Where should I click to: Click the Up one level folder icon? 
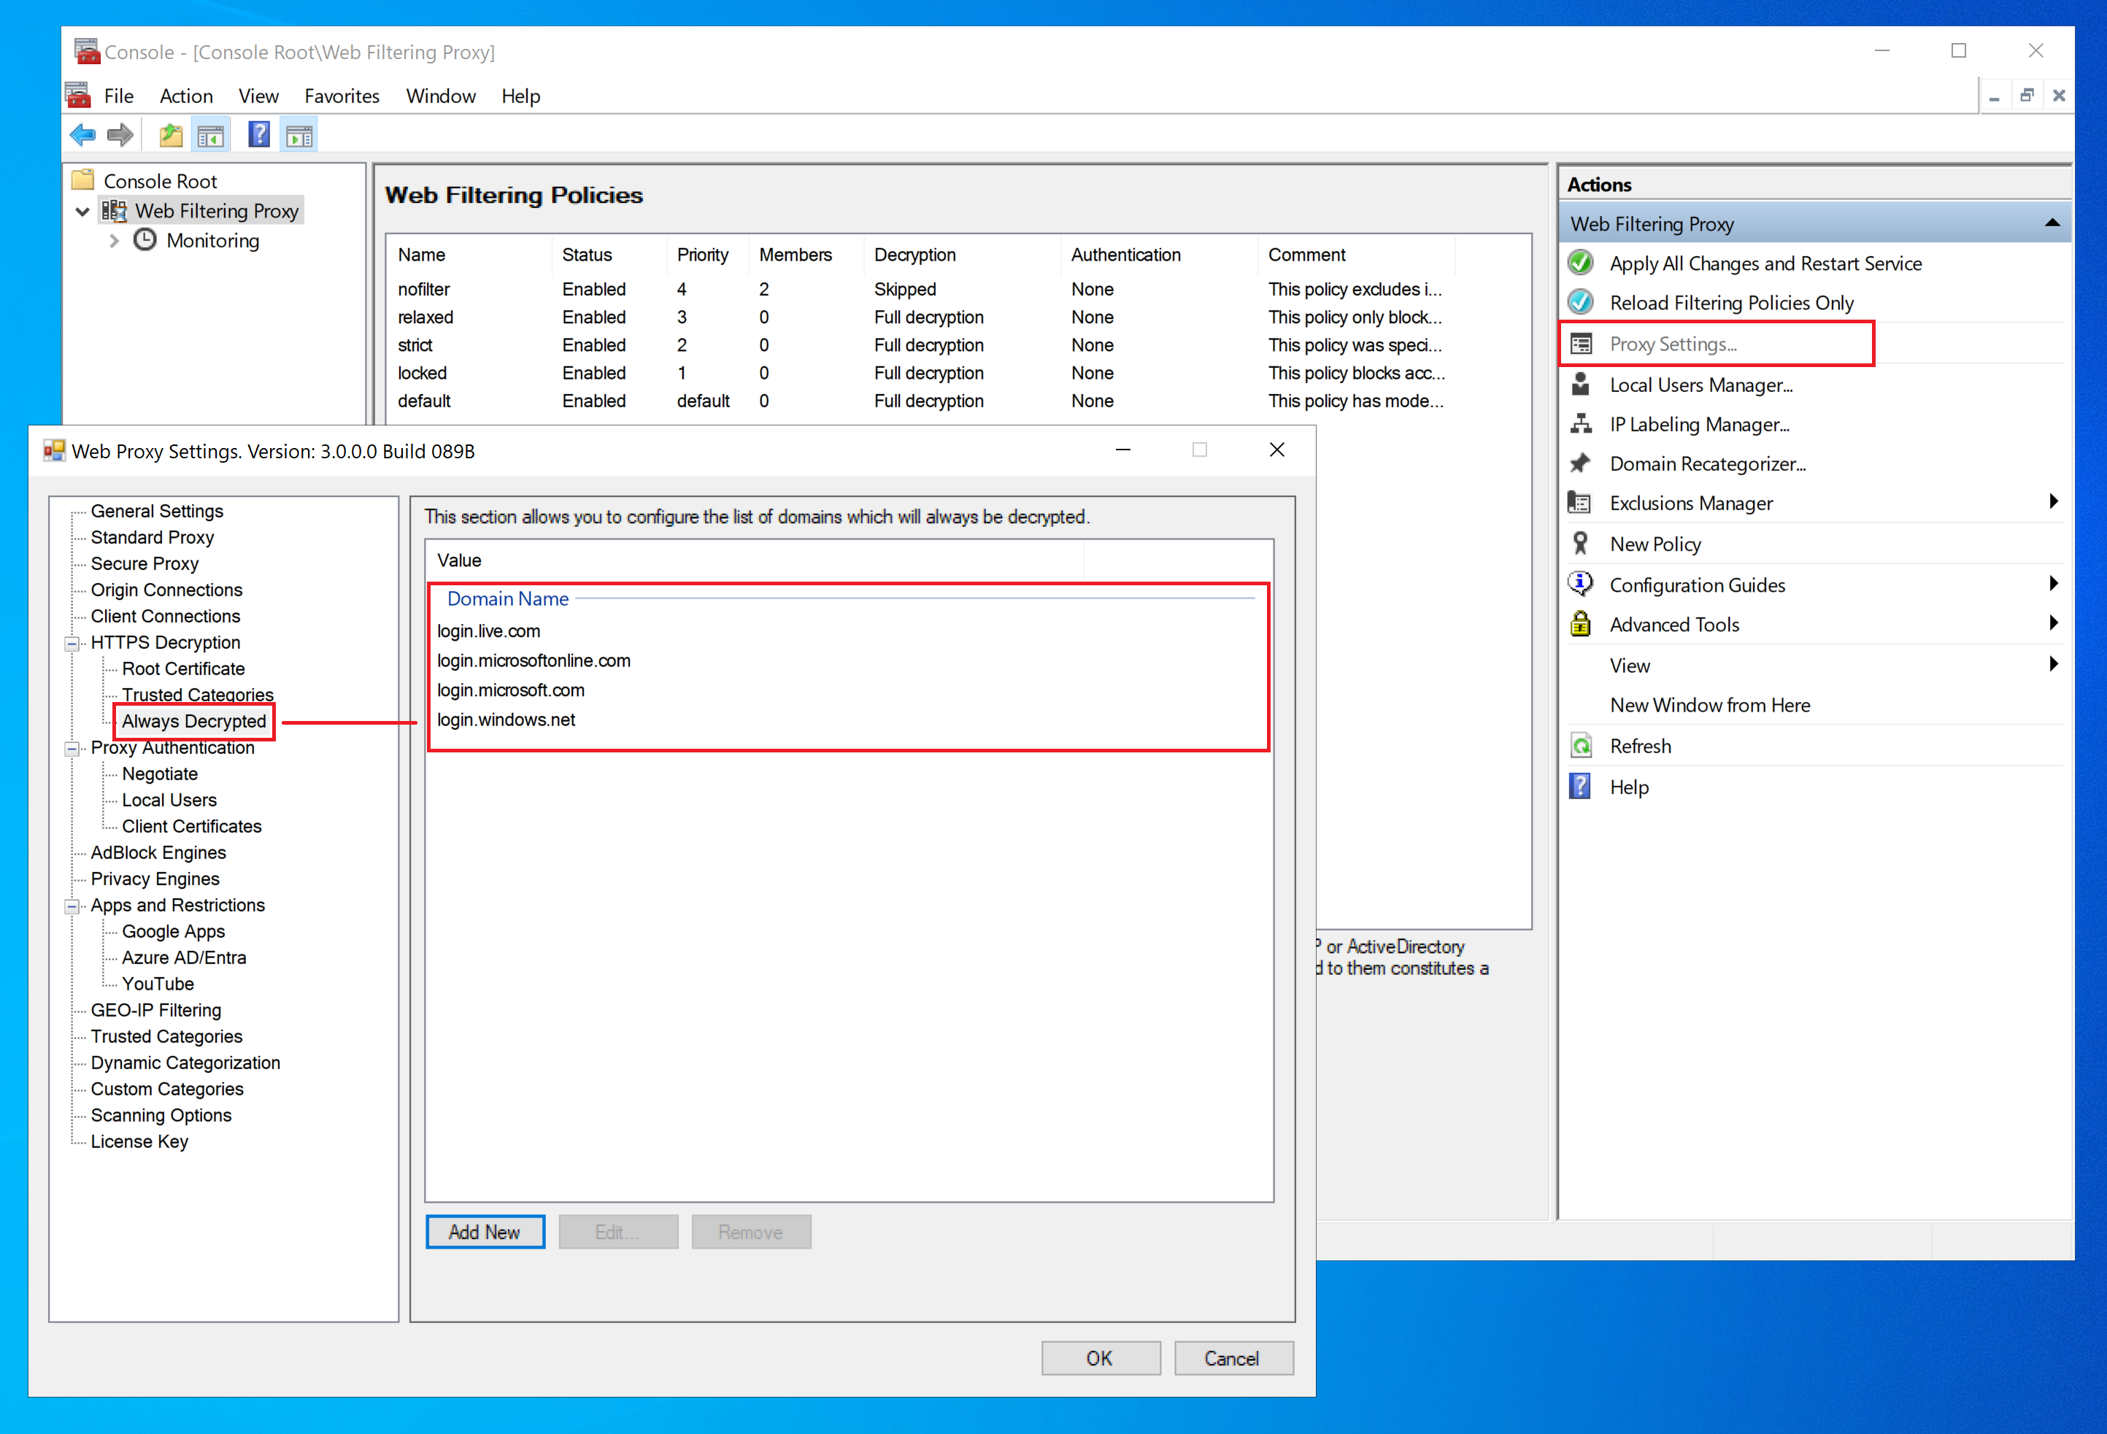point(171,136)
